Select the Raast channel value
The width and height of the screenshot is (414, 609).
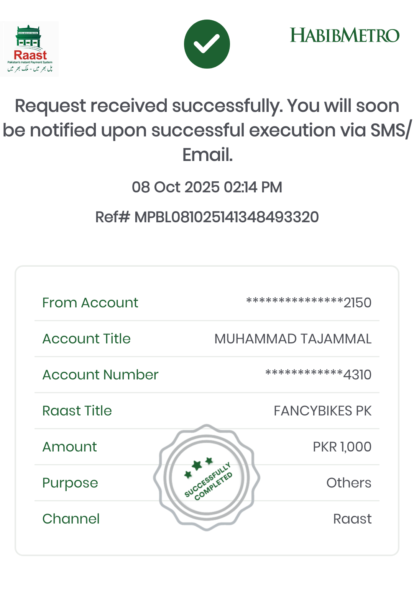click(352, 519)
